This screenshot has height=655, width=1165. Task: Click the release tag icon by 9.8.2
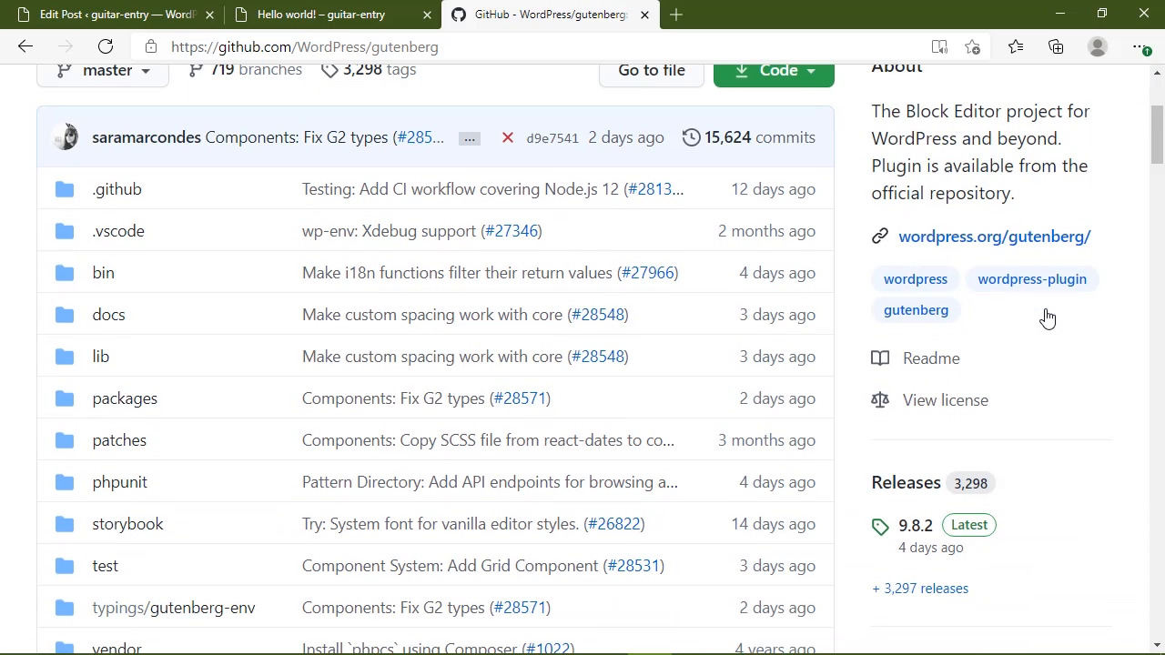click(x=880, y=527)
